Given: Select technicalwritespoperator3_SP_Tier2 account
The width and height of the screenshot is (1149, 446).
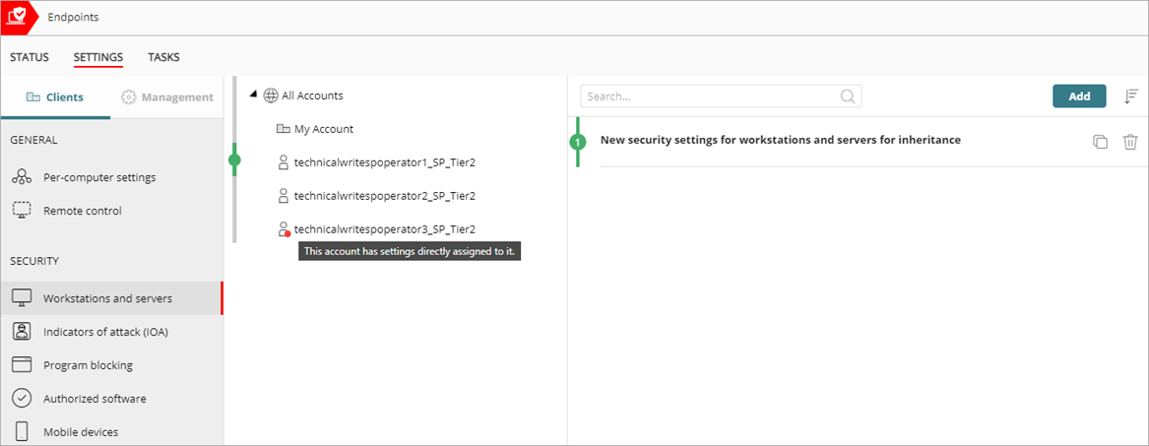Looking at the screenshot, I should [384, 228].
